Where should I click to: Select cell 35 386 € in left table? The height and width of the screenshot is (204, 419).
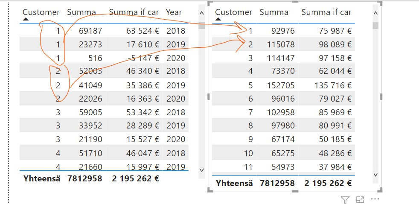(x=143, y=85)
